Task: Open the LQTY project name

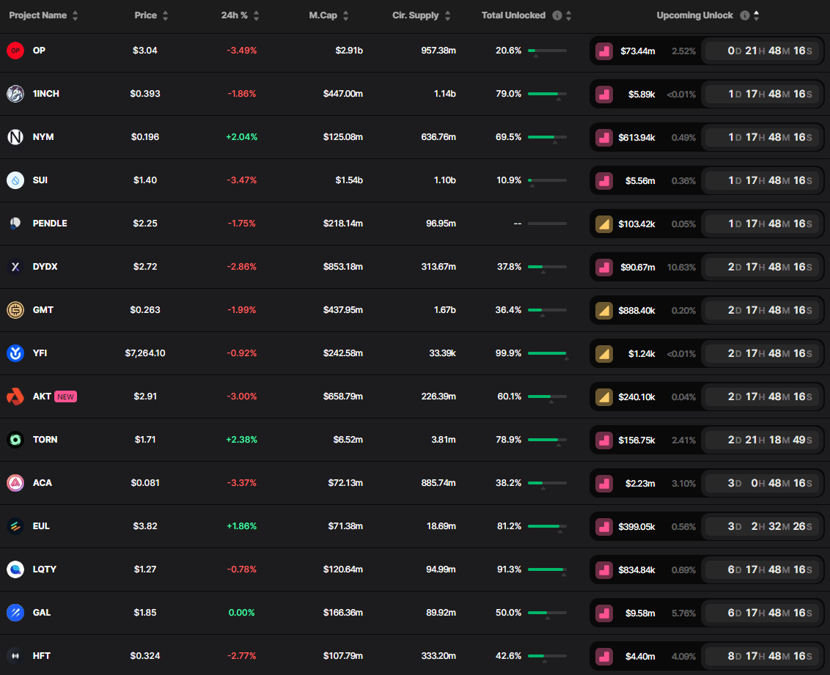Action: point(45,569)
